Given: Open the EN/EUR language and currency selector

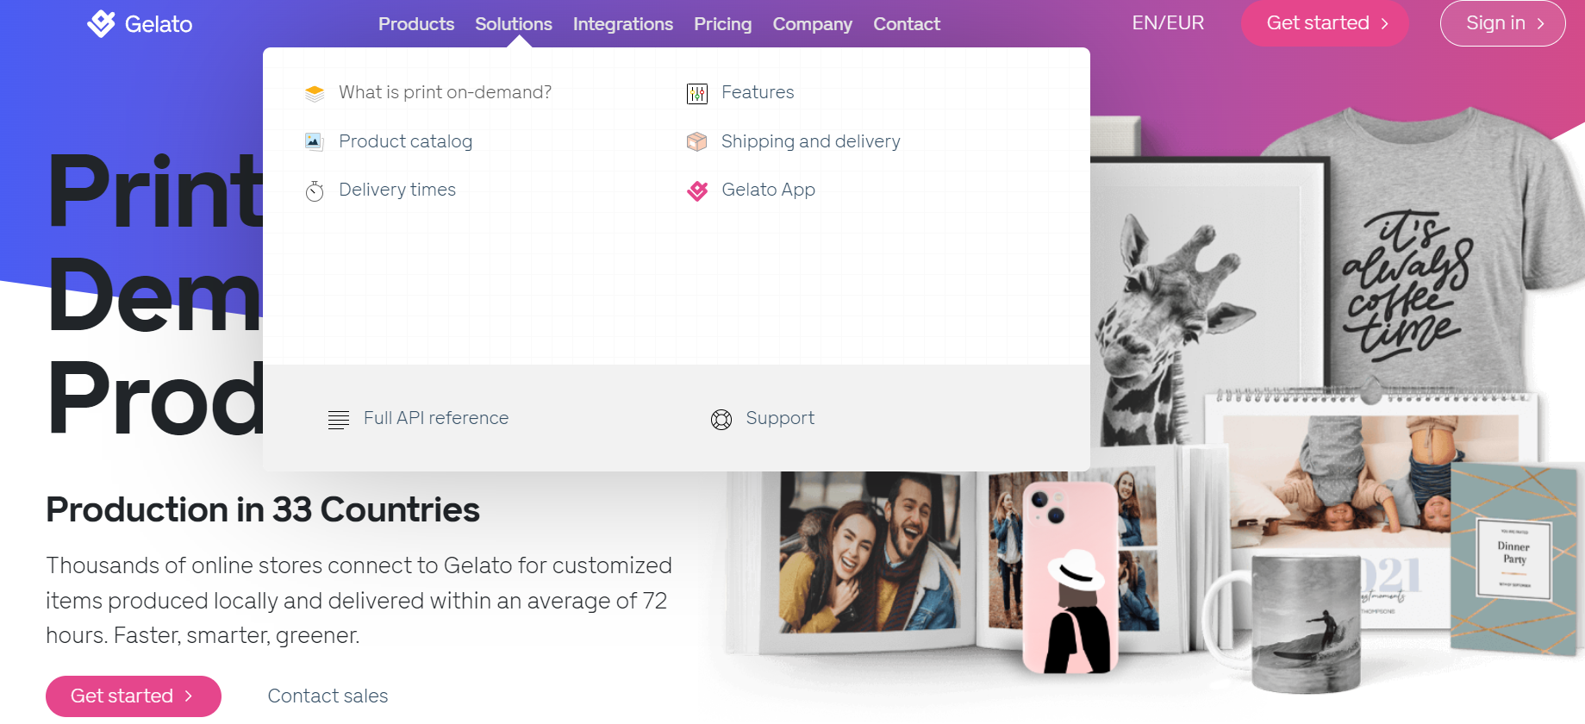Looking at the screenshot, I should (x=1168, y=23).
